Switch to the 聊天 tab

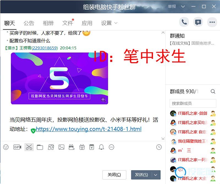tap(10, 23)
